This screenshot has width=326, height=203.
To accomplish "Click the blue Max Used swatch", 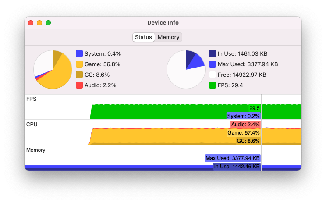I will click(213, 64).
